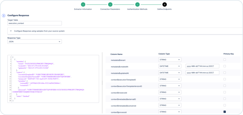Open column type dropdown for metadata$createdAt
Screen dimensions: 243x115
[x=170, y=66]
